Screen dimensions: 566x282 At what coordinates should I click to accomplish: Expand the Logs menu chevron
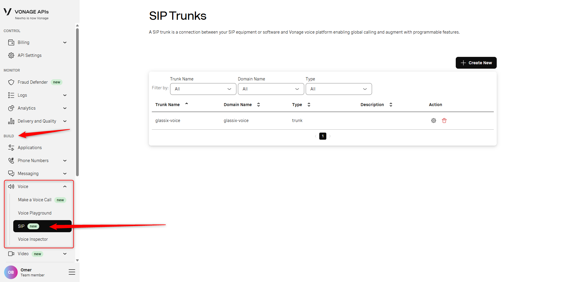(65, 95)
